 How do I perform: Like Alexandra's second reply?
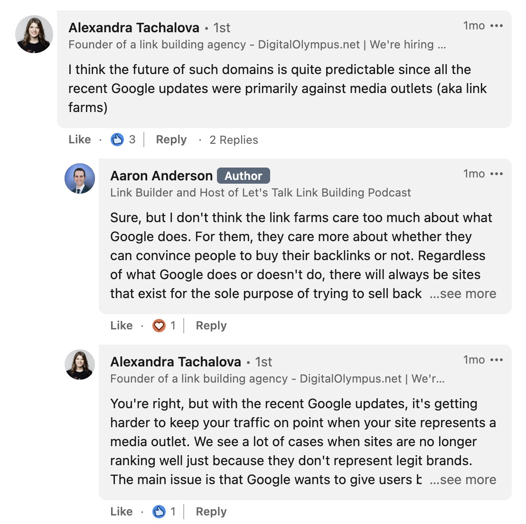coord(122,512)
